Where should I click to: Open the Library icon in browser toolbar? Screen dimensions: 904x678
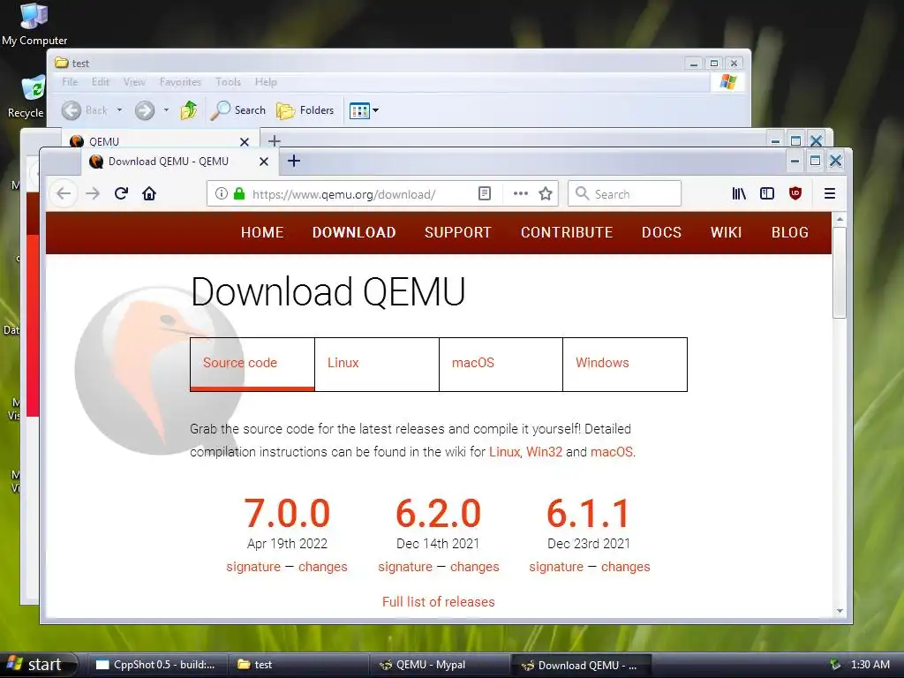click(x=739, y=193)
